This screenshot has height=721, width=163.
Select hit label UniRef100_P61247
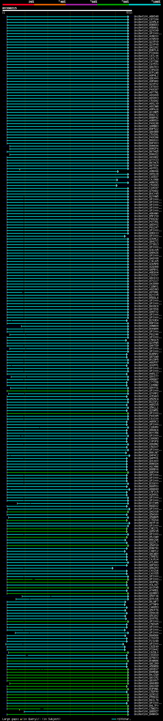pyautogui.click(x=146, y=228)
